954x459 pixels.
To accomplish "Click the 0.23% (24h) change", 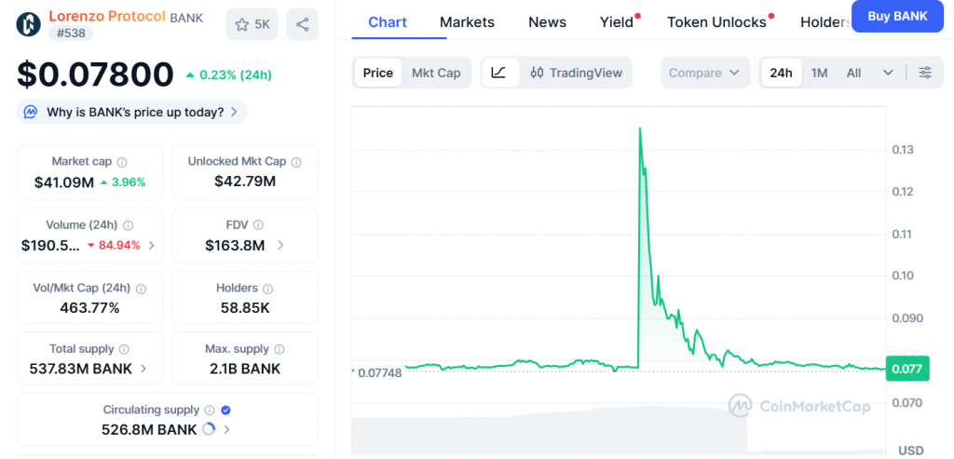I will tap(229, 75).
